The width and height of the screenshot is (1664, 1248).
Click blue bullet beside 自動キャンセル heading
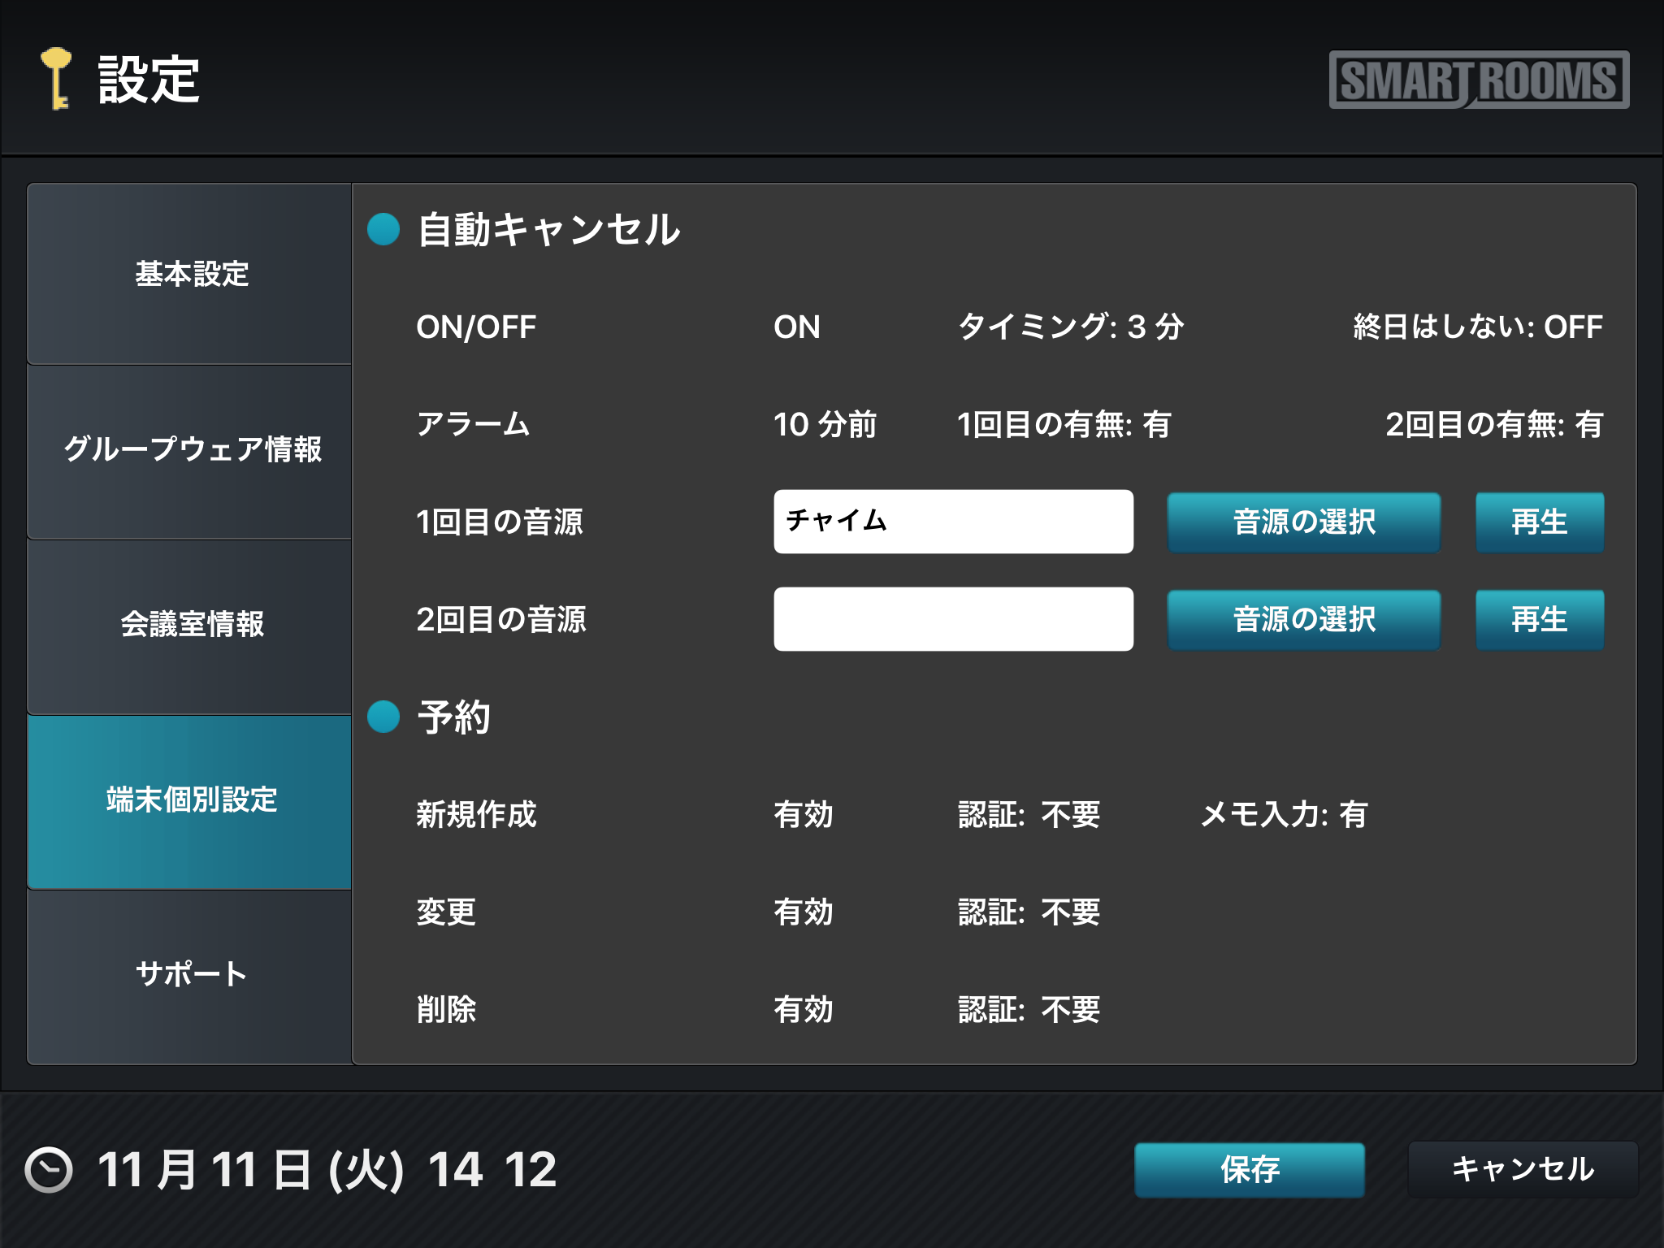pos(383,229)
